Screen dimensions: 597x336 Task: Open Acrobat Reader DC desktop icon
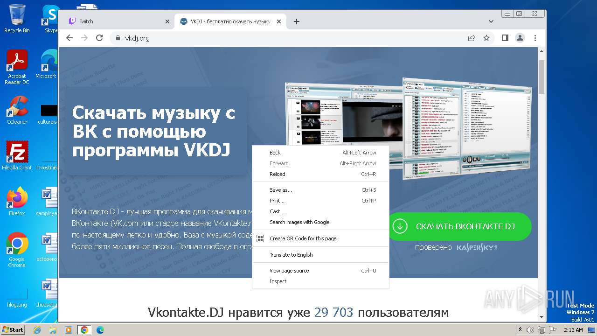pos(17,67)
